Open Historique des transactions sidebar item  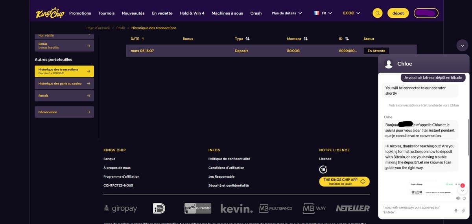pos(64,71)
